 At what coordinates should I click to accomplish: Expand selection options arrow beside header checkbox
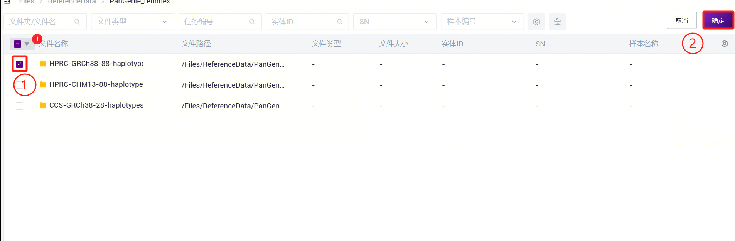tap(27, 44)
